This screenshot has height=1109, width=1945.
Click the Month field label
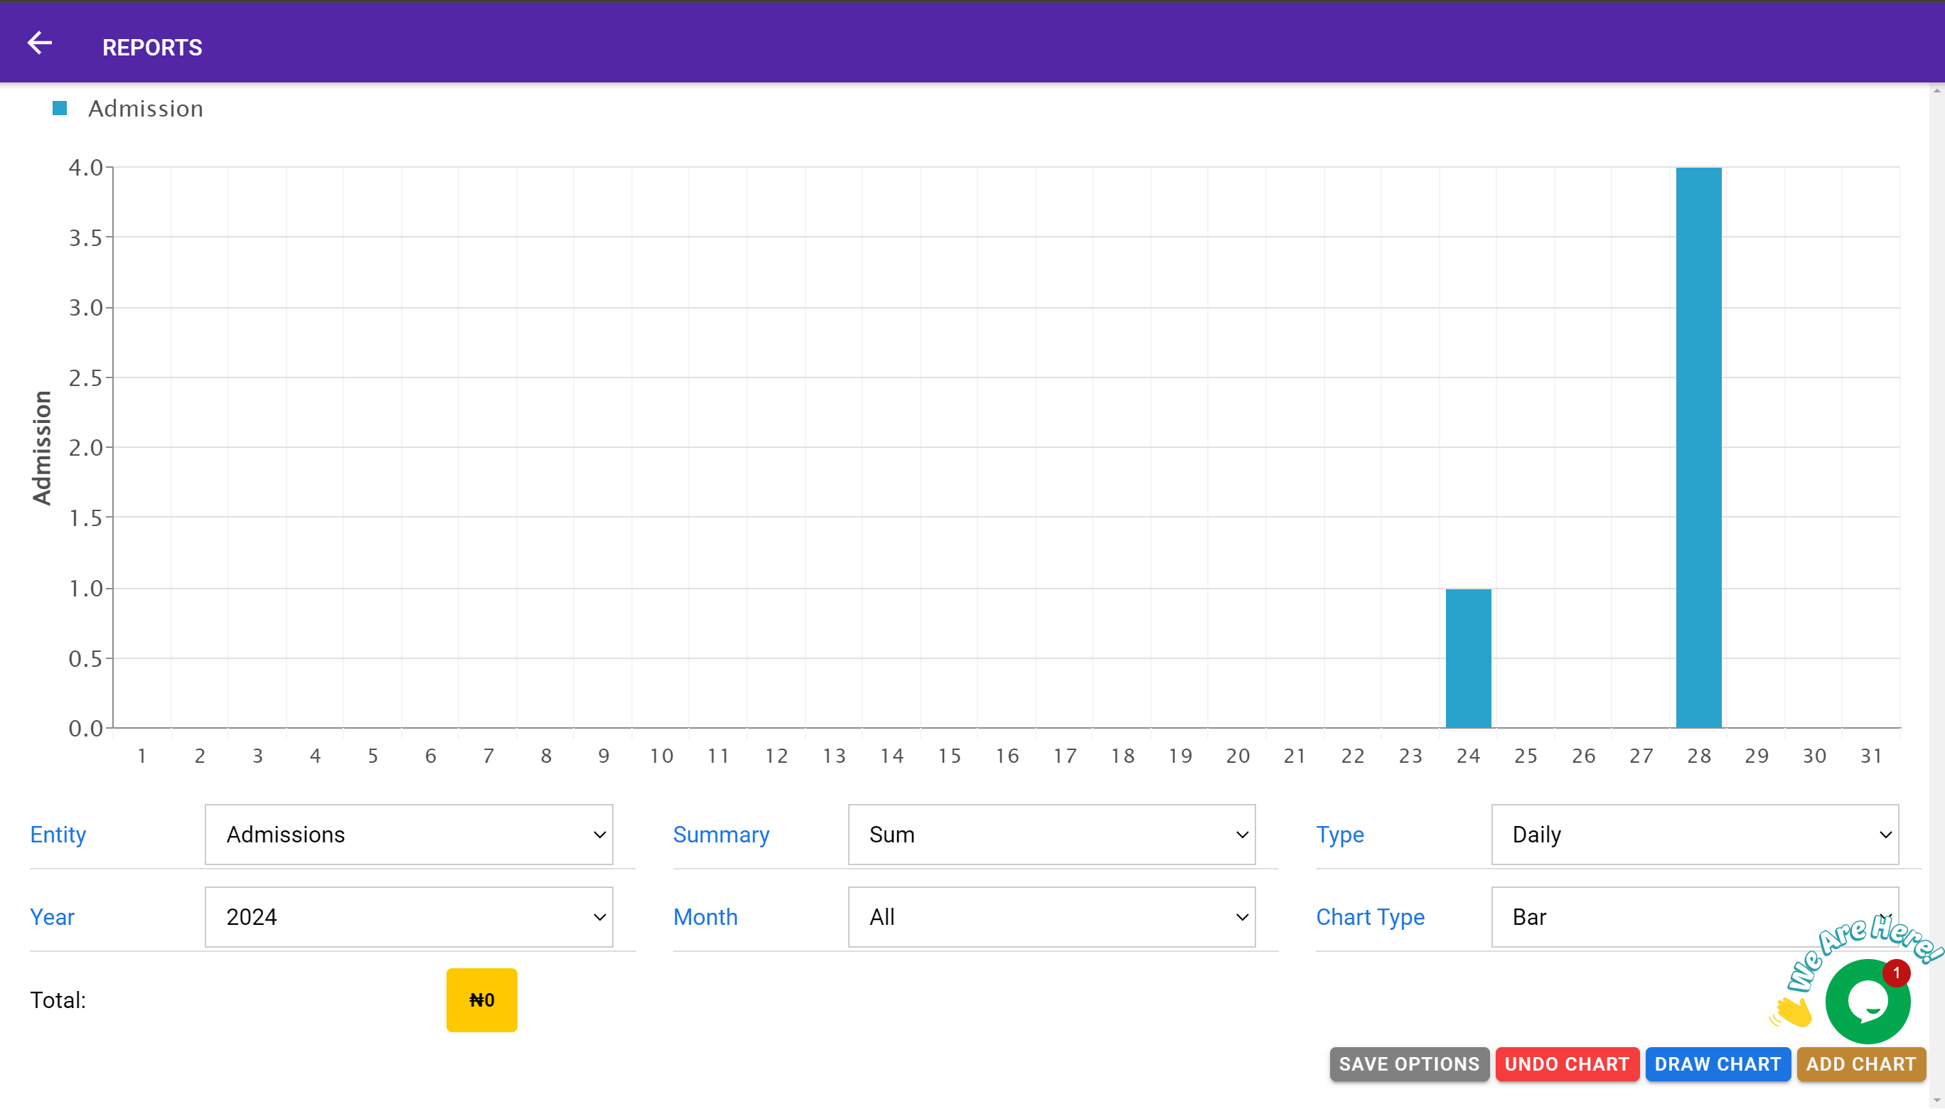[705, 917]
